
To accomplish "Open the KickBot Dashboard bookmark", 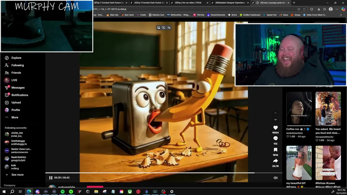I will 250,15.
